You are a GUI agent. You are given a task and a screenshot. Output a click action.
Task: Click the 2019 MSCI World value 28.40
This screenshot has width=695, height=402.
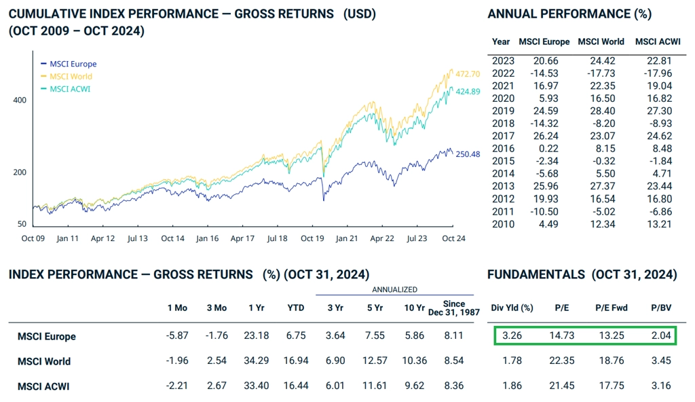click(603, 111)
